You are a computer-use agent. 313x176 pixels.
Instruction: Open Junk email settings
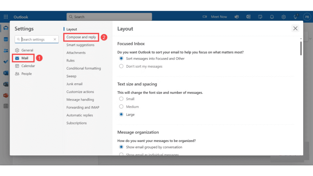point(74,84)
